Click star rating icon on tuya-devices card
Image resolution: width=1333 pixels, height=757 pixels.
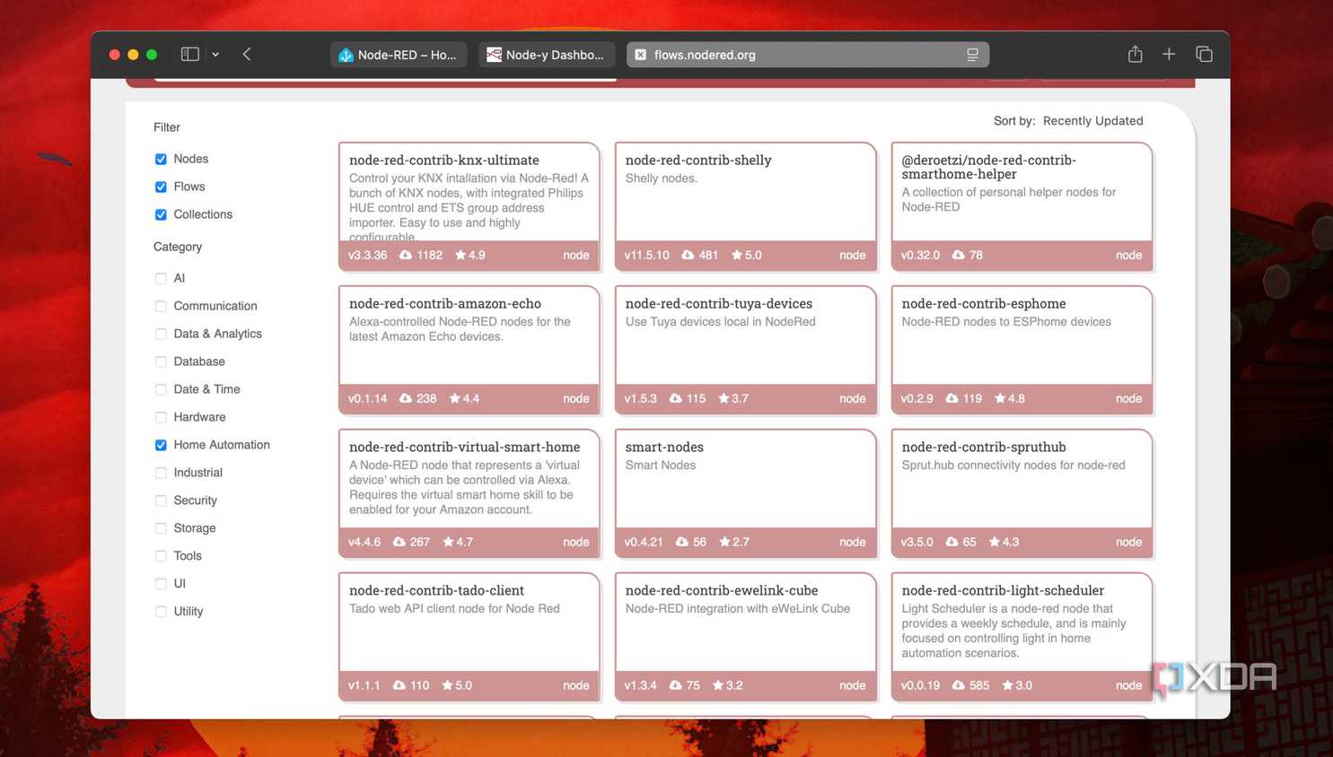(x=724, y=398)
